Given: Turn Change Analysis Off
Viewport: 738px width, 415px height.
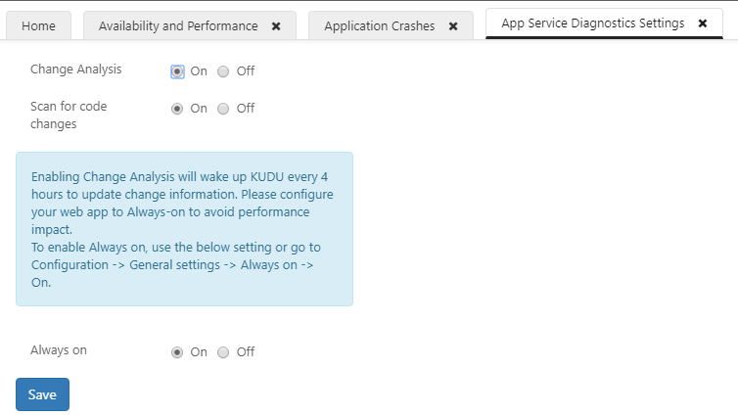Looking at the screenshot, I should point(223,71).
